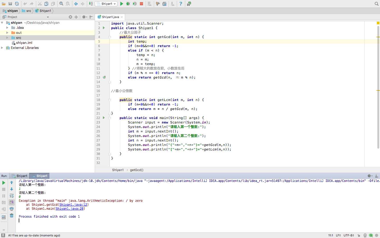Move up the stack trace with the up arrow
Viewport: 380px width, 238px height.
pos(12,183)
